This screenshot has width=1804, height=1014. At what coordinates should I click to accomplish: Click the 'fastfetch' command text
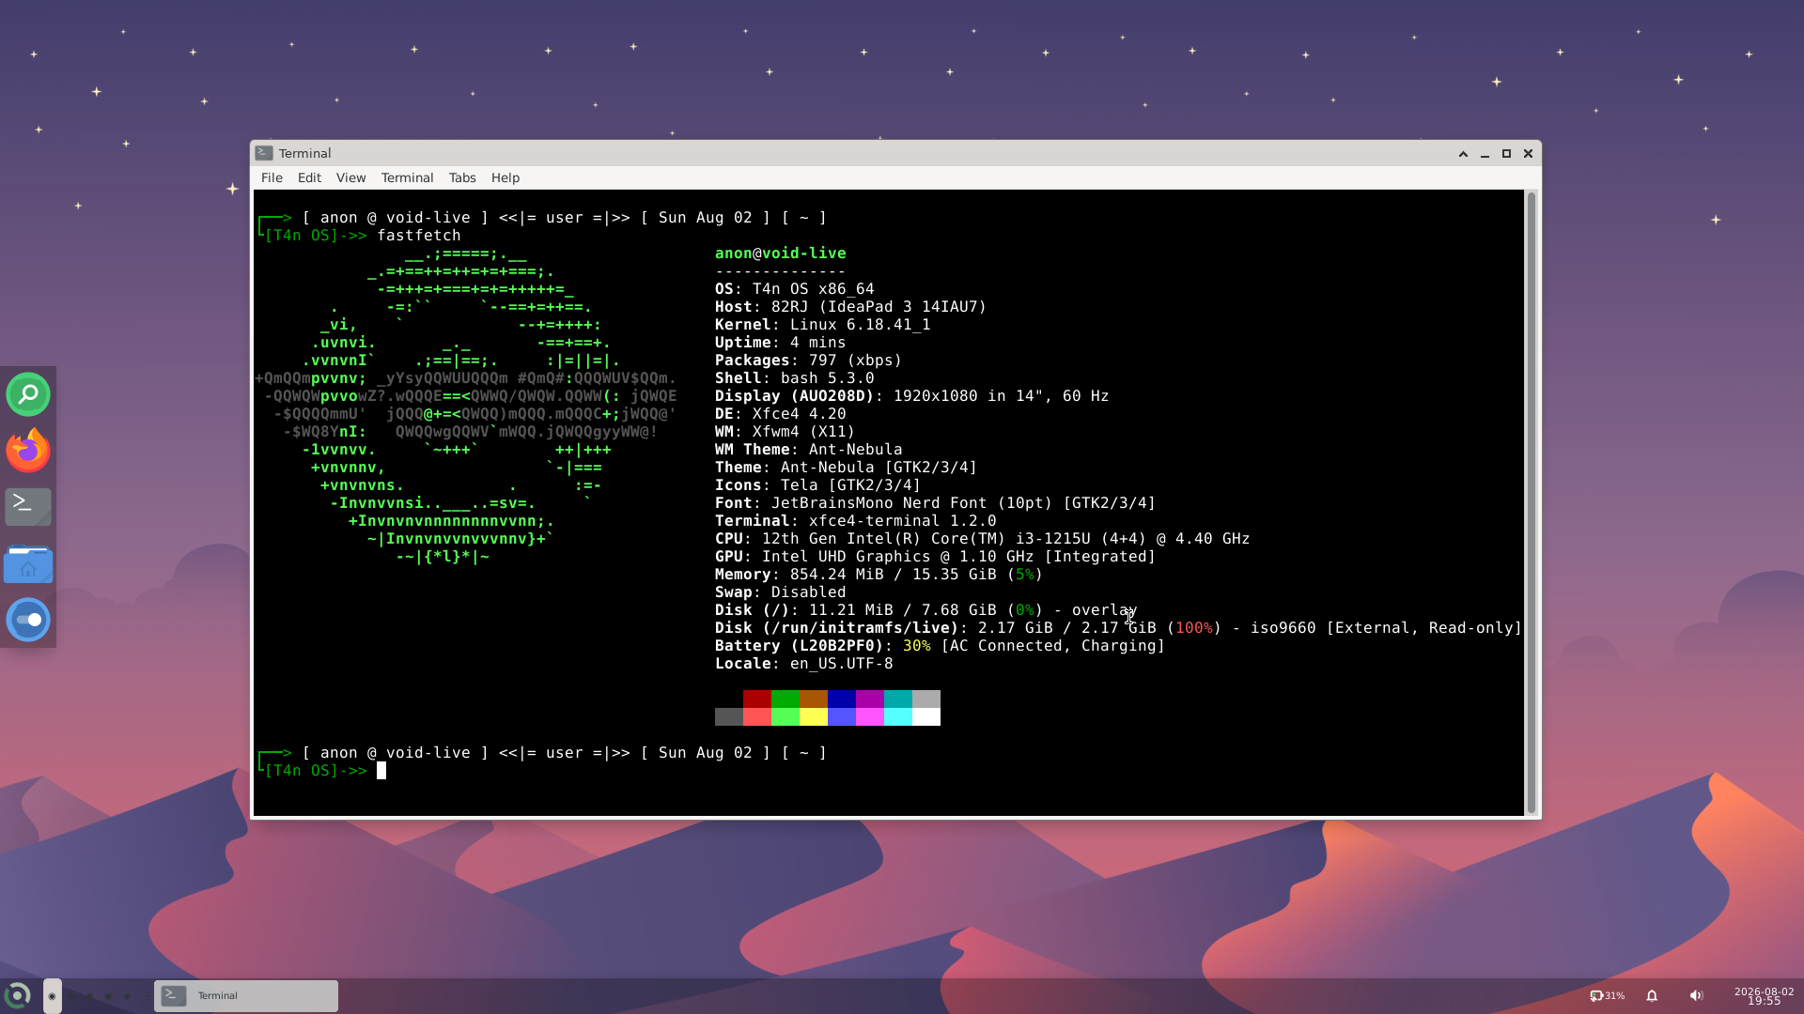coord(419,236)
